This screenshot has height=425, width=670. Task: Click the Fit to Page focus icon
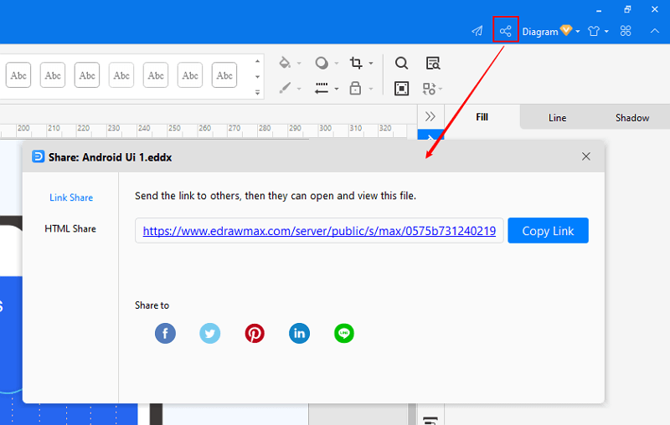(402, 89)
